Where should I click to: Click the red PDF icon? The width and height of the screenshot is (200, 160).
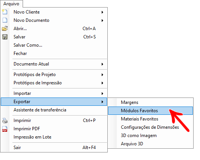coord(5,129)
